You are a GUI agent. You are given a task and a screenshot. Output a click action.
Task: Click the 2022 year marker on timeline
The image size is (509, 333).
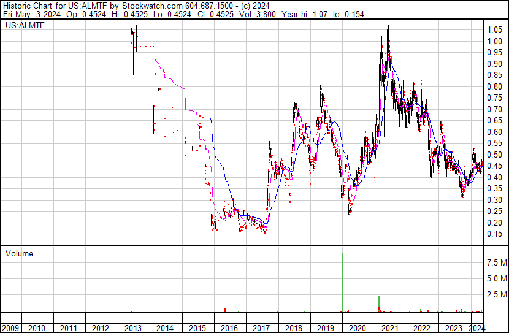coord(421,327)
